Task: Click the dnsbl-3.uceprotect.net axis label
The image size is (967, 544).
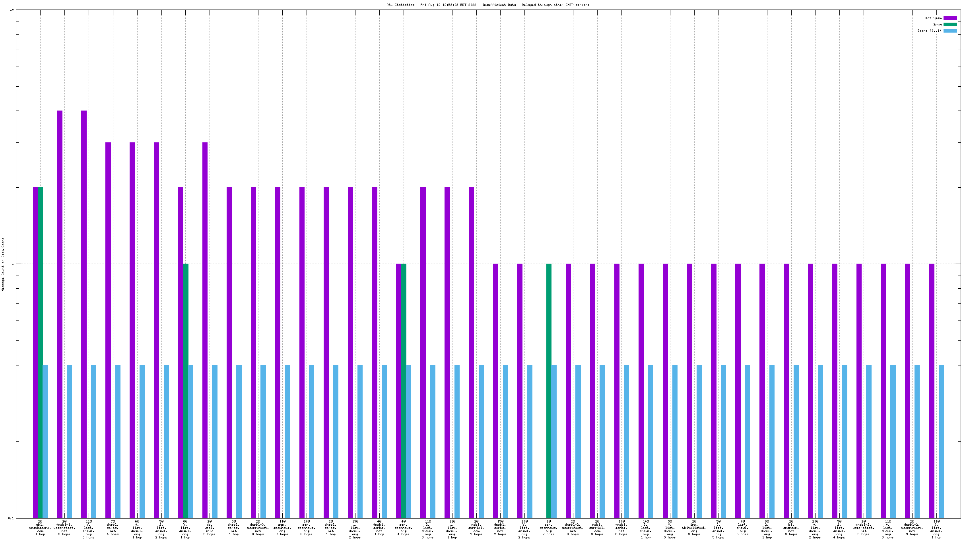Action: 258,528
